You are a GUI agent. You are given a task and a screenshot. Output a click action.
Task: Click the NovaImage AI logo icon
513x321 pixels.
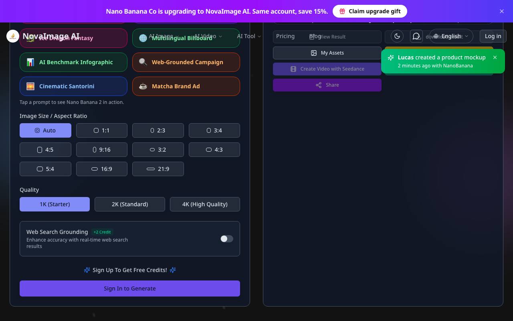tap(13, 36)
